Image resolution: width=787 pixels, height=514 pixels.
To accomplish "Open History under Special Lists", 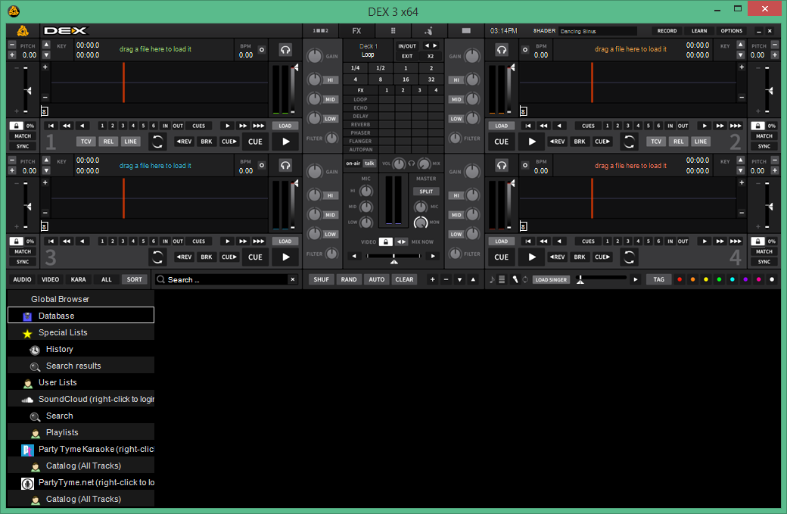I will [81, 349].
